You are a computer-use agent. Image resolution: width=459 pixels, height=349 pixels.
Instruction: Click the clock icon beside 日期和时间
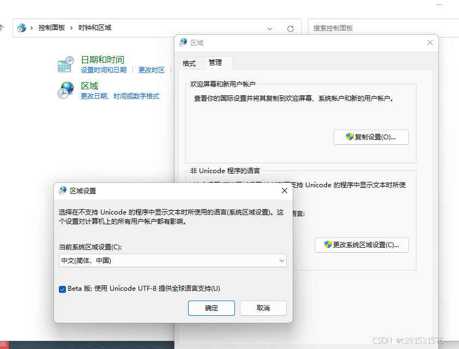click(x=65, y=64)
